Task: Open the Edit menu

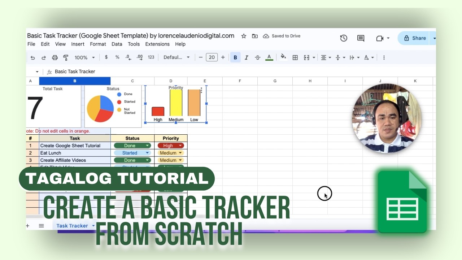Action: tap(45, 44)
